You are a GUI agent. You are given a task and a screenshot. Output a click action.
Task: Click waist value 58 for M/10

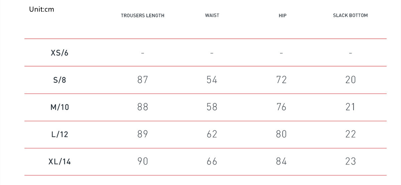coord(212,107)
